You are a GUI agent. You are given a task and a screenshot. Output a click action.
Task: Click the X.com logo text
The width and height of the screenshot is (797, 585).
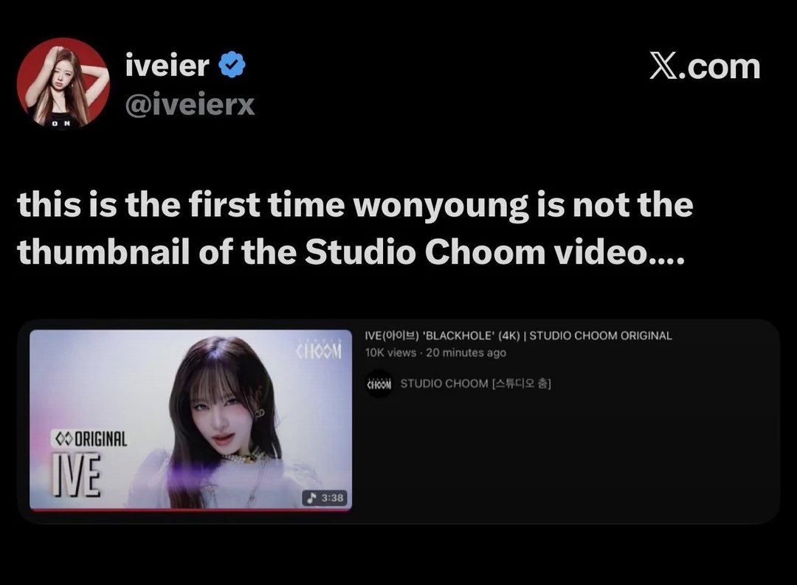point(705,66)
